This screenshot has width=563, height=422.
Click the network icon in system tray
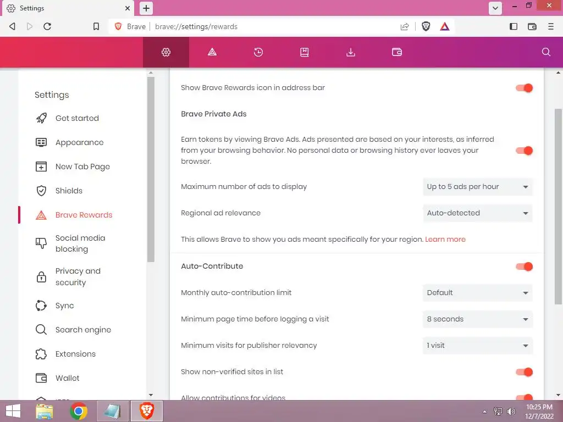click(498, 412)
